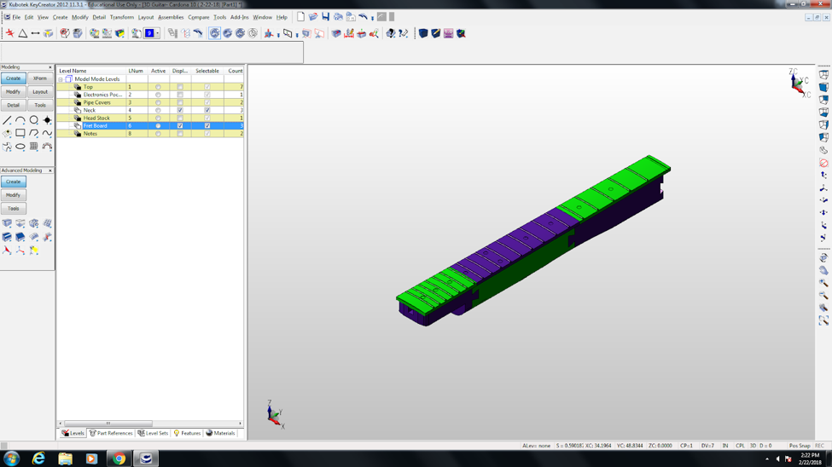Select the Polyline tool in Modeling panel
832x467 pixels.
[34, 133]
